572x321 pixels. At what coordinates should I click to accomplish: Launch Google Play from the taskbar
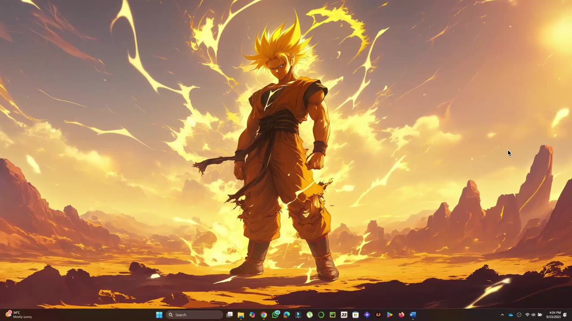390,315
